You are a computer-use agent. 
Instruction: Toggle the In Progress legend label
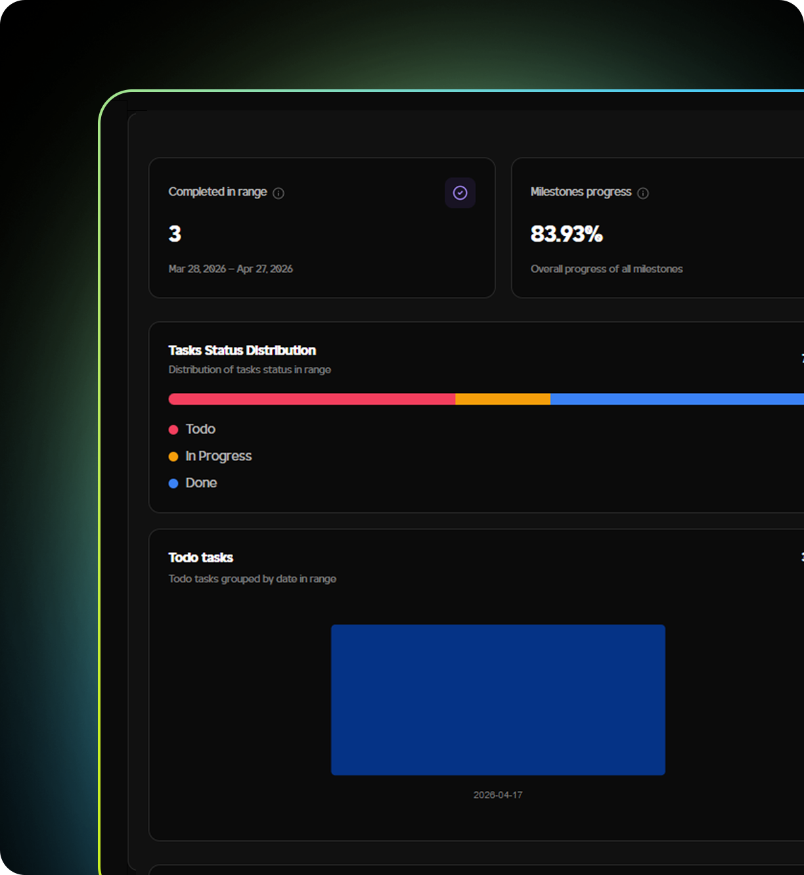(x=219, y=456)
